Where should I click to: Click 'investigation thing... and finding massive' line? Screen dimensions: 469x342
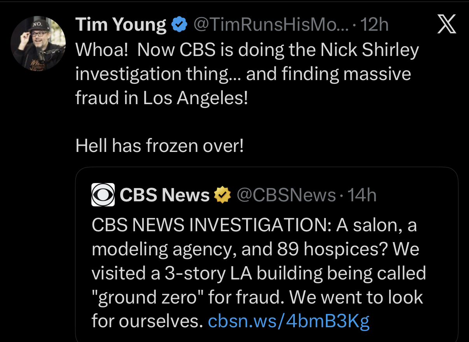tap(243, 74)
